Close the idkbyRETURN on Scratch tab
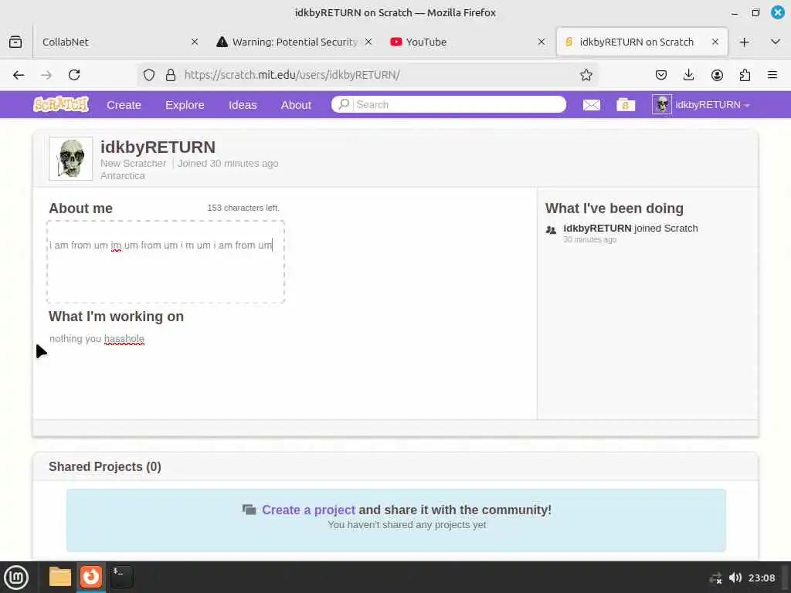 (x=715, y=42)
